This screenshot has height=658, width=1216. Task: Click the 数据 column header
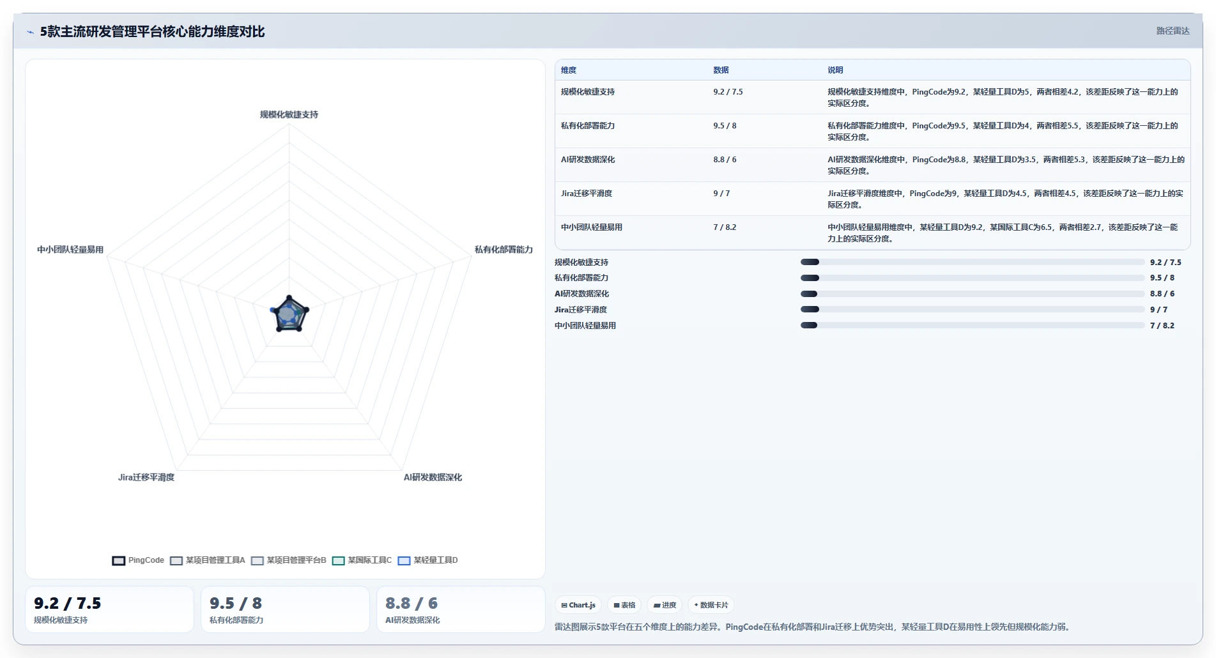(x=721, y=70)
